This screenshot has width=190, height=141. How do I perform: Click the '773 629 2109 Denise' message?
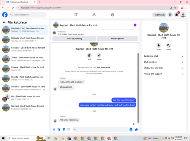(x=69, y=120)
